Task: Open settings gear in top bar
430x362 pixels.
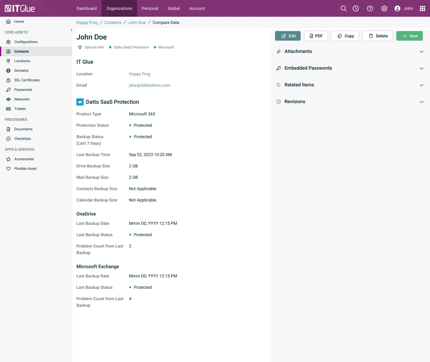Action: 384,8
